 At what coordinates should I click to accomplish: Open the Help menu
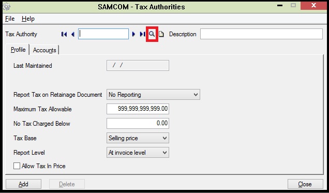point(28,19)
